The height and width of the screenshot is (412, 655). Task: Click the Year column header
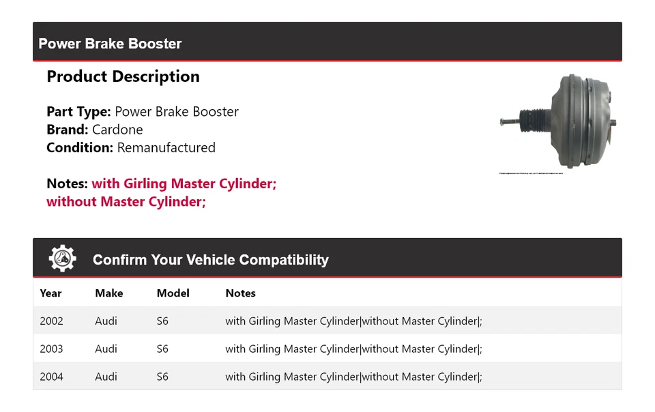click(x=50, y=293)
